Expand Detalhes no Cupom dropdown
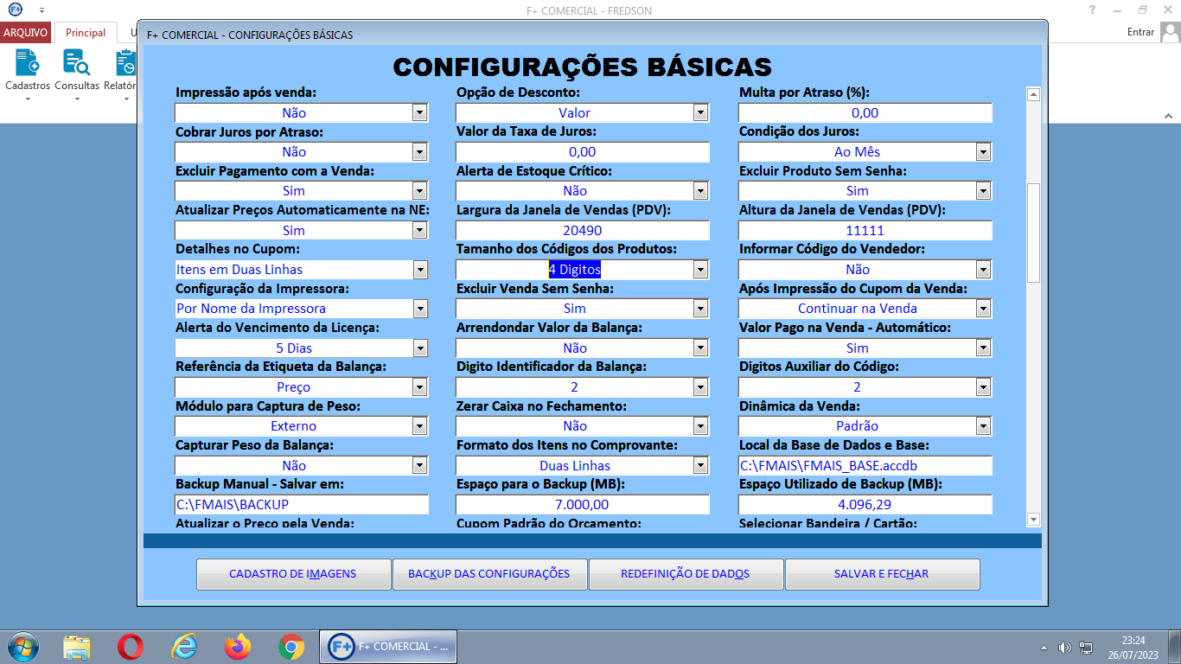Viewport: 1181px width, 664px height. coord(419,270)
